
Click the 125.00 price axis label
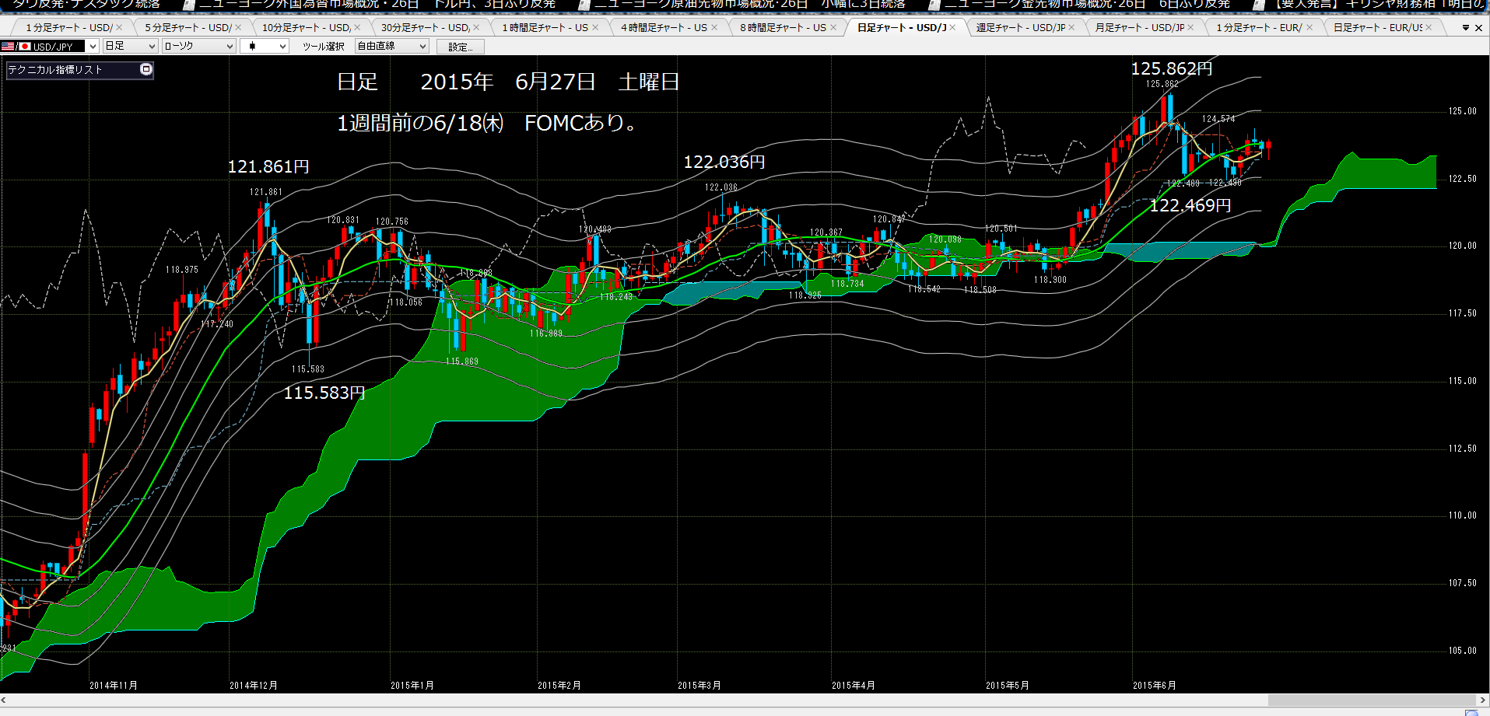click(x=1462, y=111)
